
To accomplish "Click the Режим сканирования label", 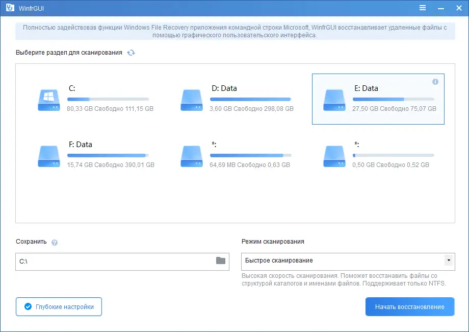I will click(x=273, y=242).
